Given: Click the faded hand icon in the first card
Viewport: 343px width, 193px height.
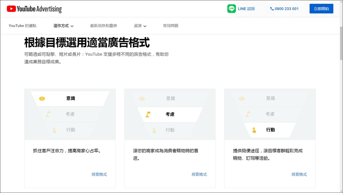Looking at the screenshot, I should pyautogui.click(x=54, y=130).
